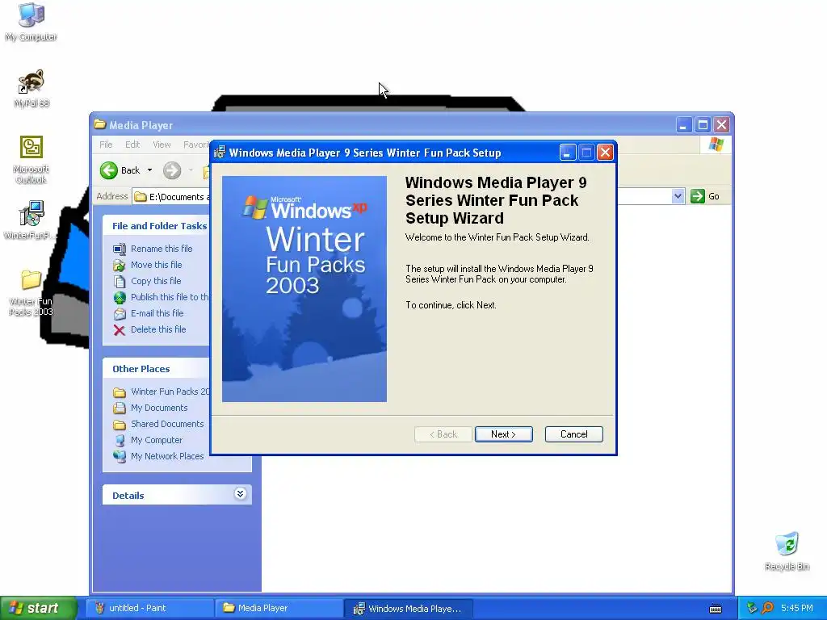Minimize the Winter Fun Pack Setup window
This screenshot has width=827, height=620.
point(567,153)
